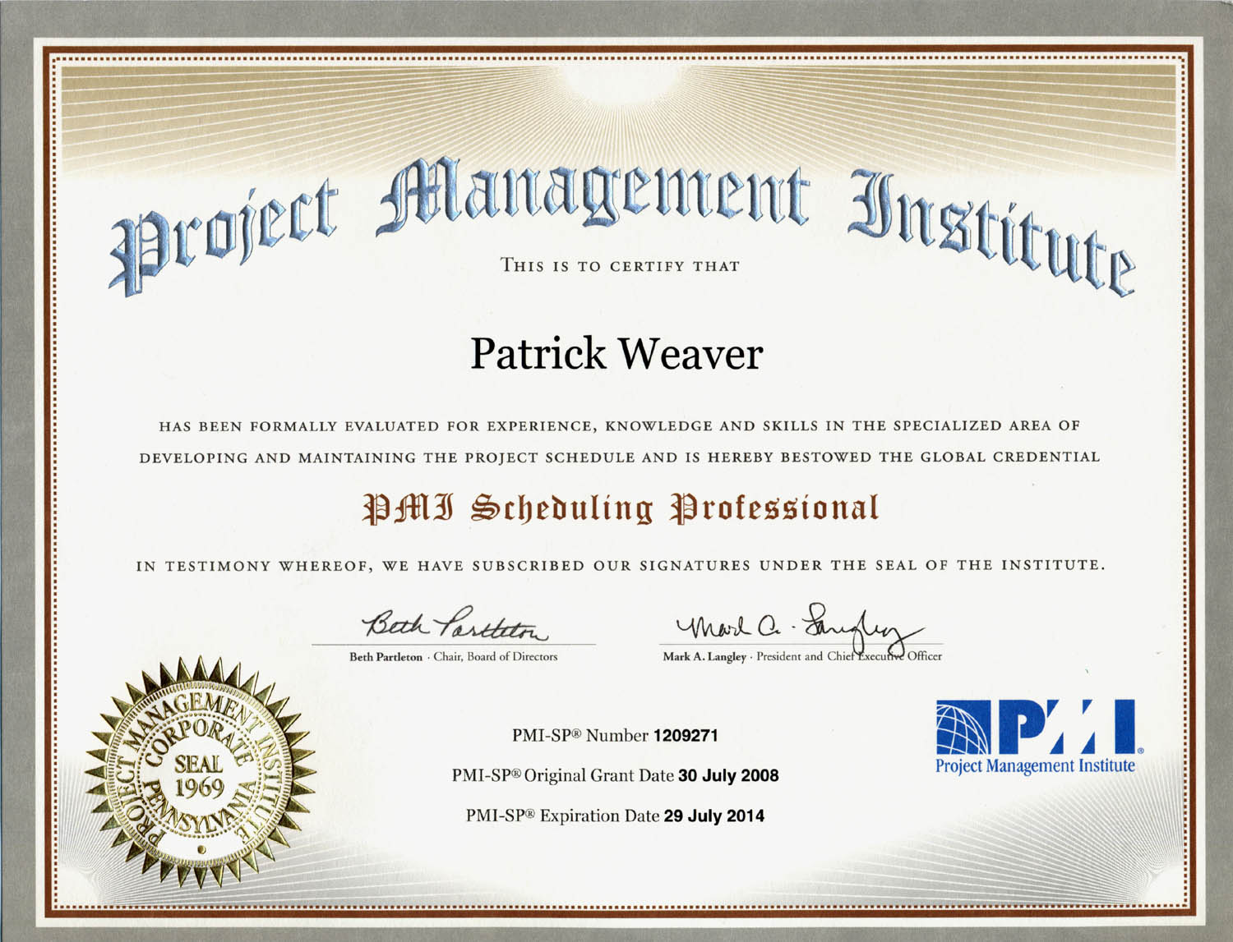Select 'This is to certify that' line
Image resolution: width=1233 pixels, height=942 pixels.
pyautogui.click(x=621, y=266)
